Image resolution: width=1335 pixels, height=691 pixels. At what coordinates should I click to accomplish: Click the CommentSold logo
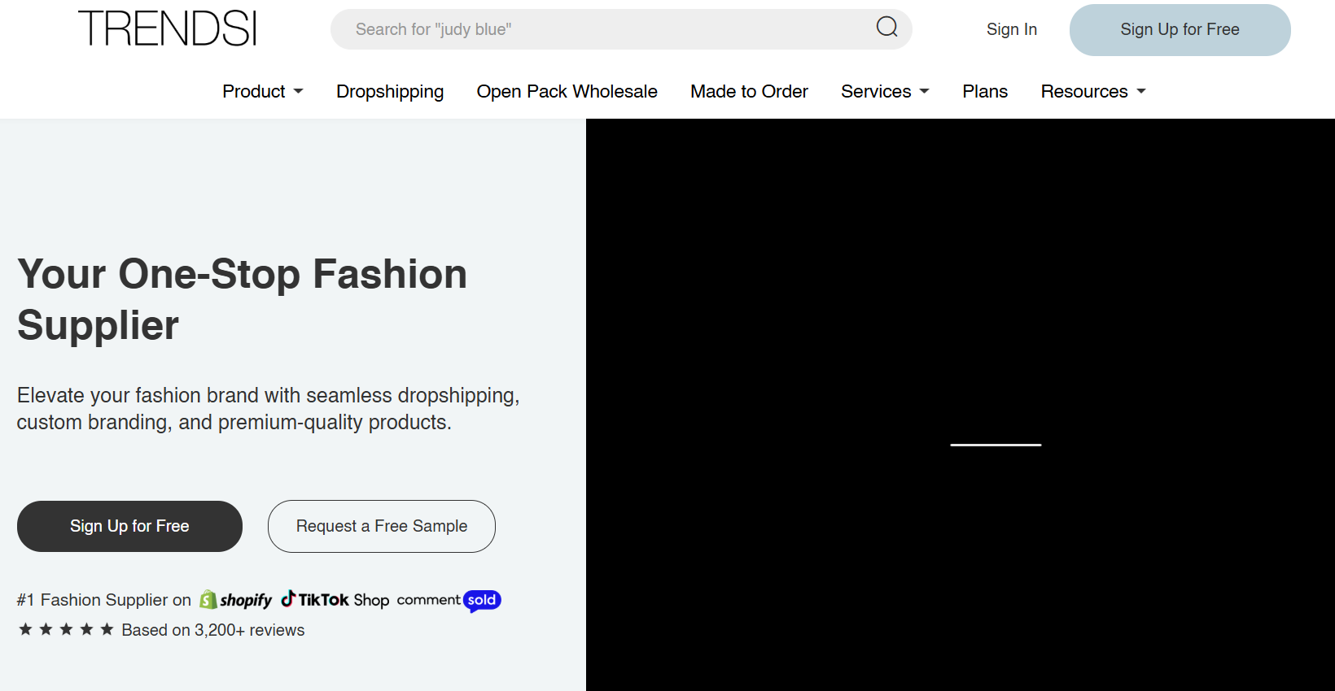tap(449, 600)
